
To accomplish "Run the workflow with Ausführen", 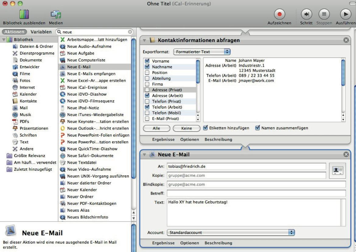I will point(346,14).
